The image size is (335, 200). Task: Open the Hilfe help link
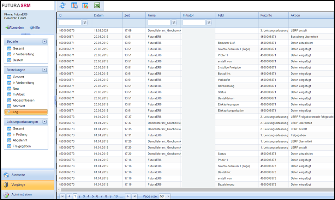(36, 28)
